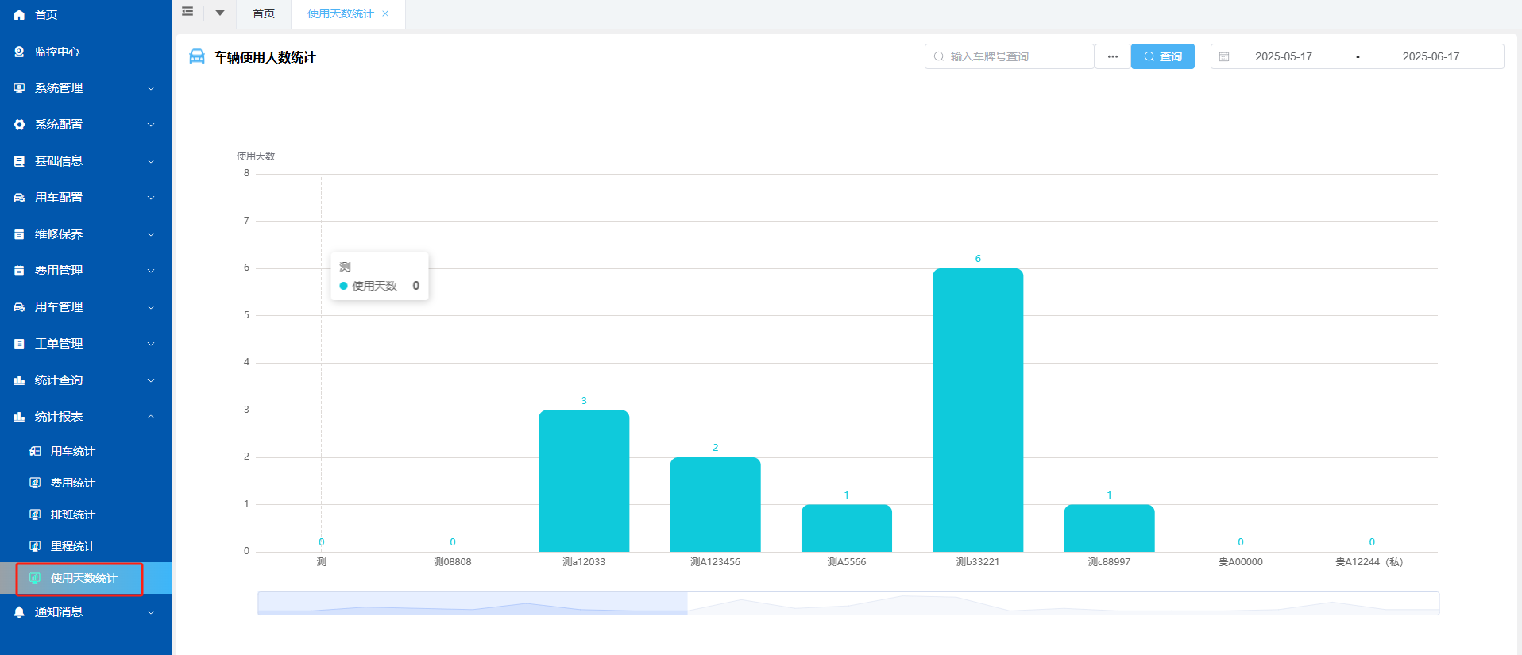Switch to the 首页 tab
Image resolution: width=1522 pixels, height=655 pixels.
264,13
